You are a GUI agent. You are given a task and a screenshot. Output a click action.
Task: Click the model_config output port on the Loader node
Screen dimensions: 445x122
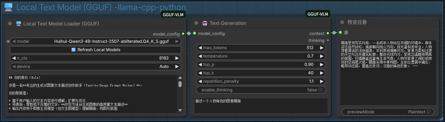pyautogui.click(x=183, y=34)
